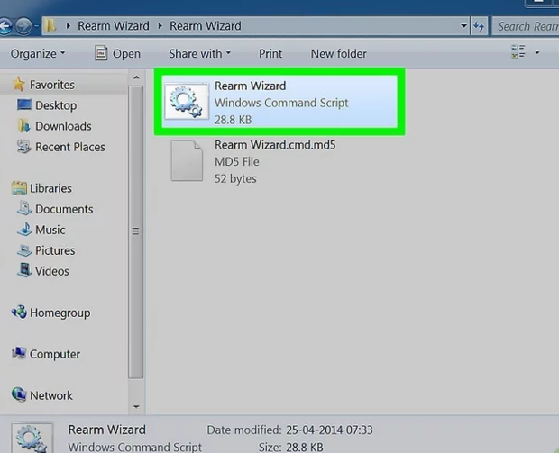Open the Share with menu

pos(199,53)
